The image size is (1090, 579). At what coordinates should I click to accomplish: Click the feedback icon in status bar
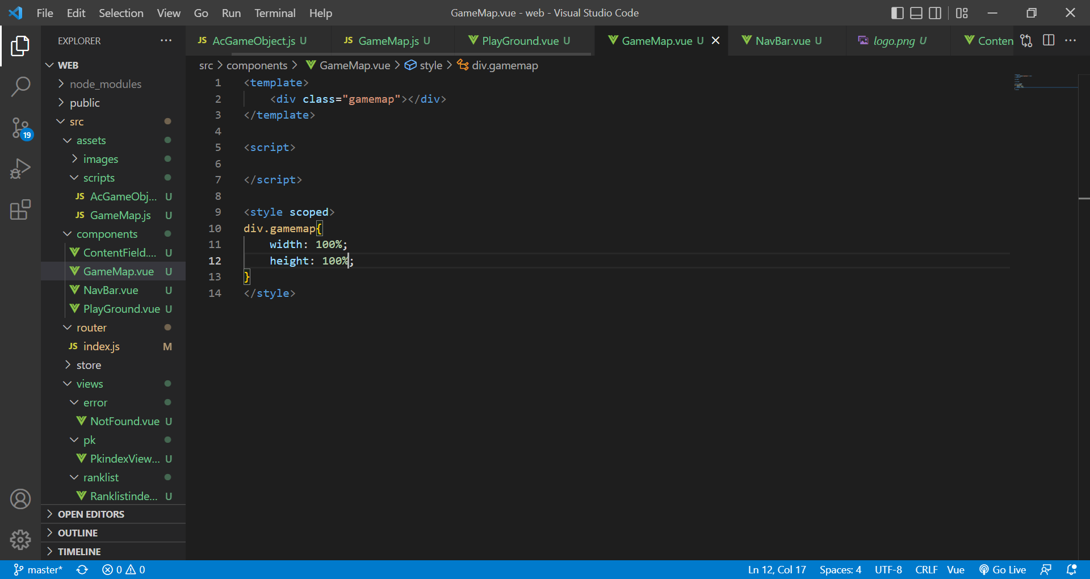(1046, 569)
